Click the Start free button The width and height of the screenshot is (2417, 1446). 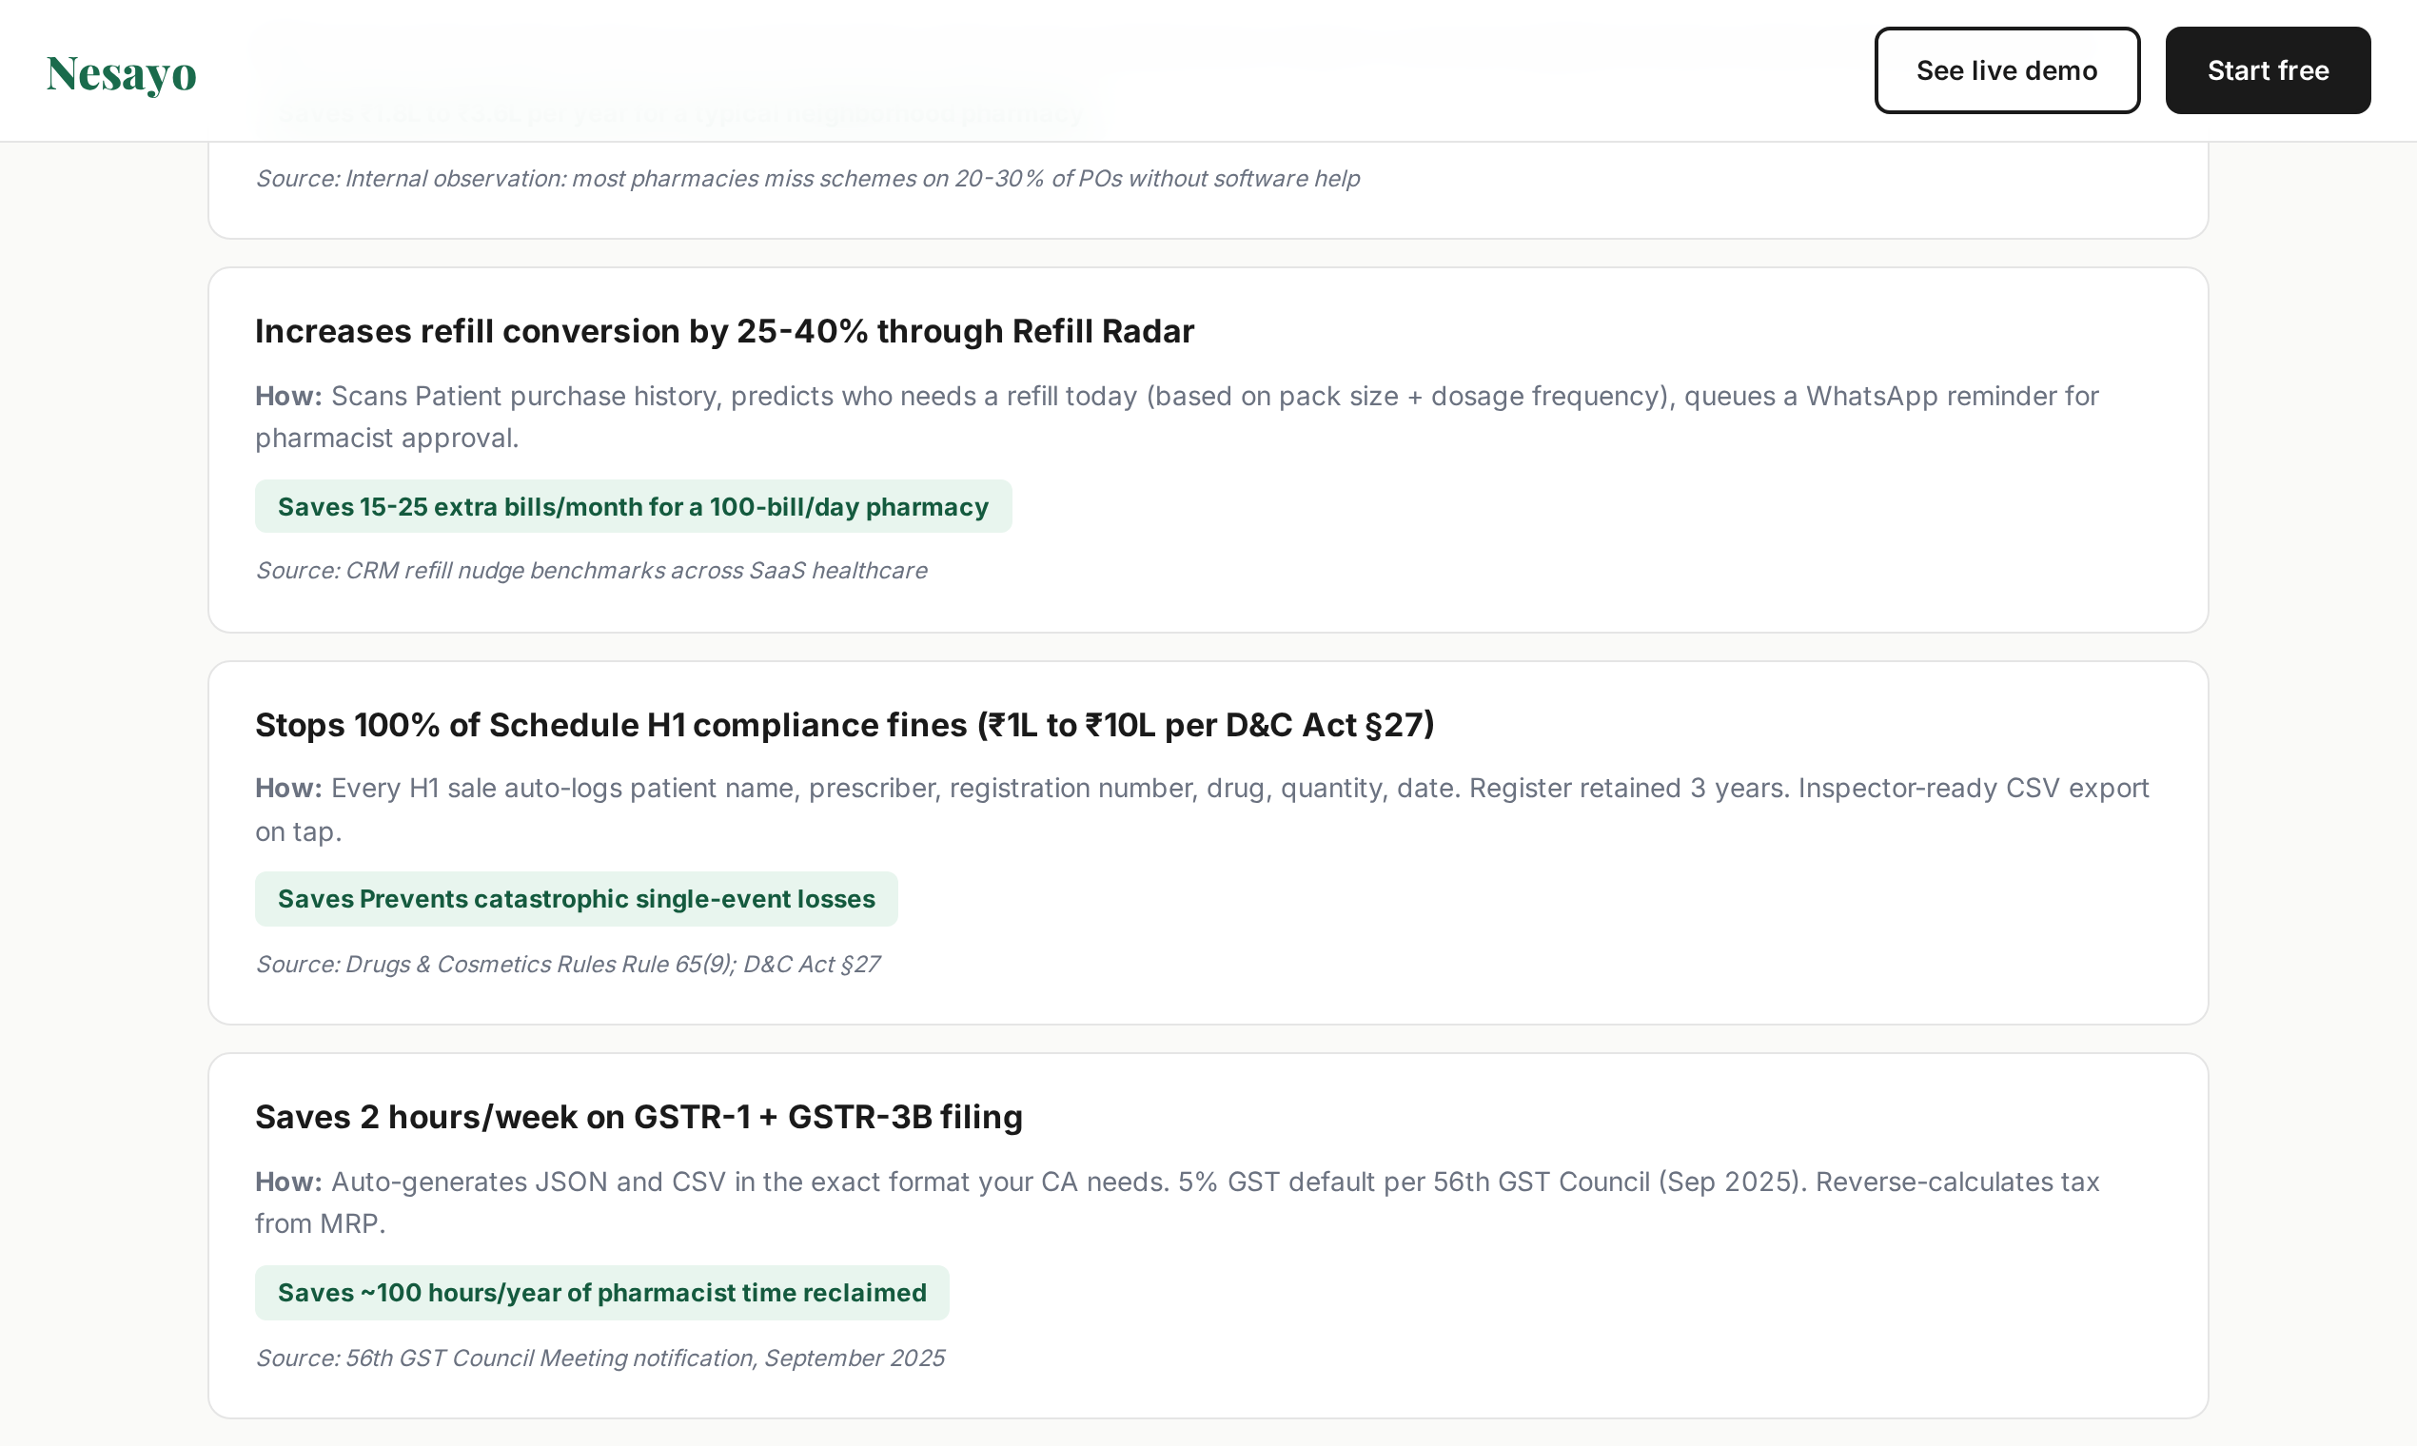tap(2267, 70)
